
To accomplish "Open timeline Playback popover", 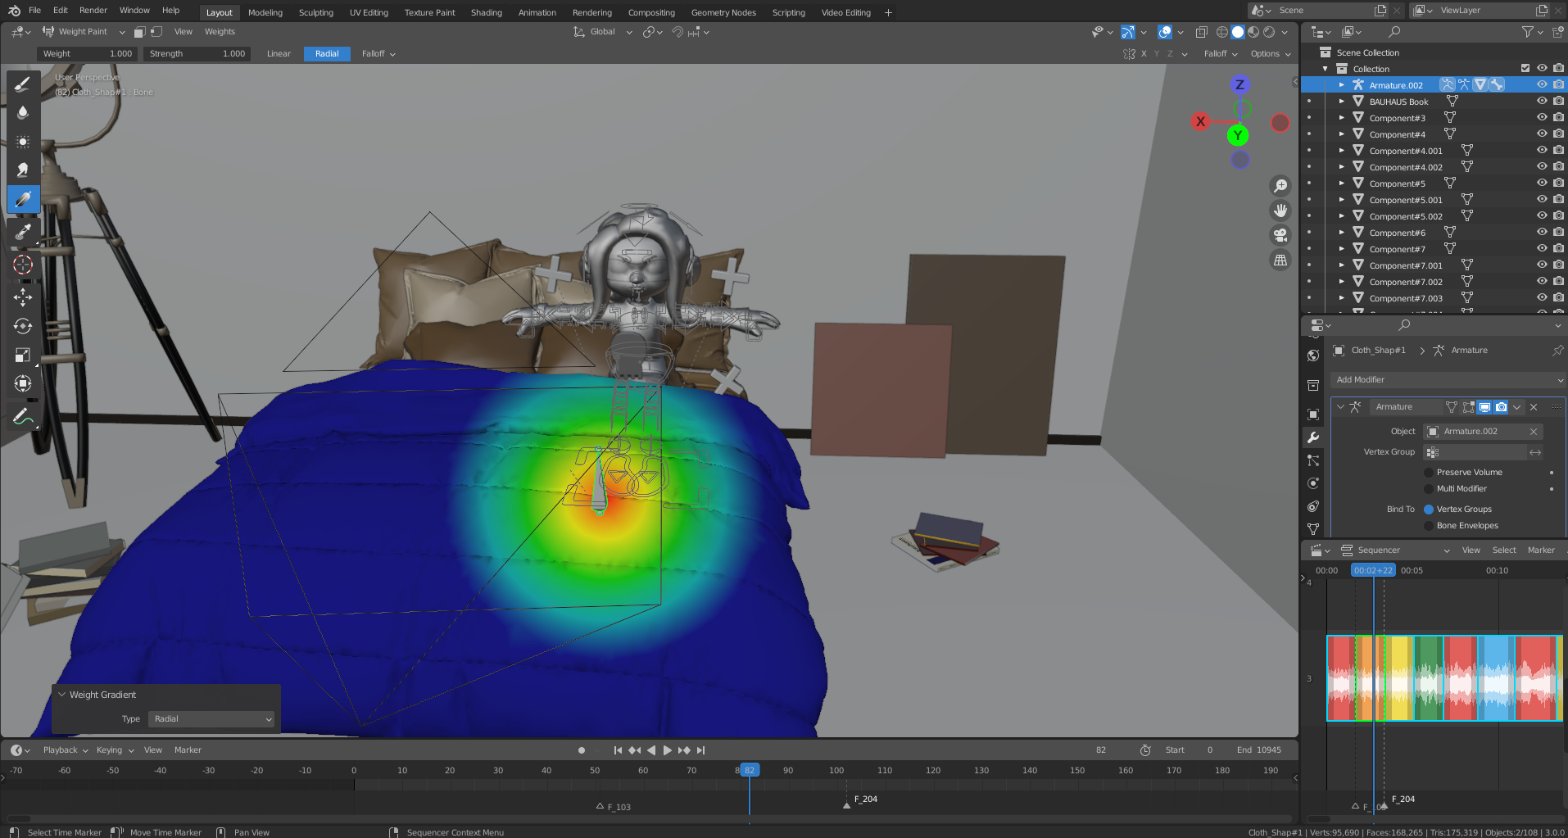I will (x=66, y=750).
